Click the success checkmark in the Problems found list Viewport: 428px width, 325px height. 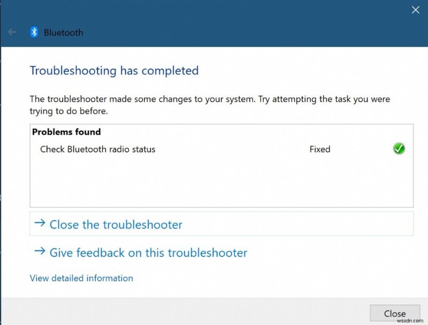[399, 149]
